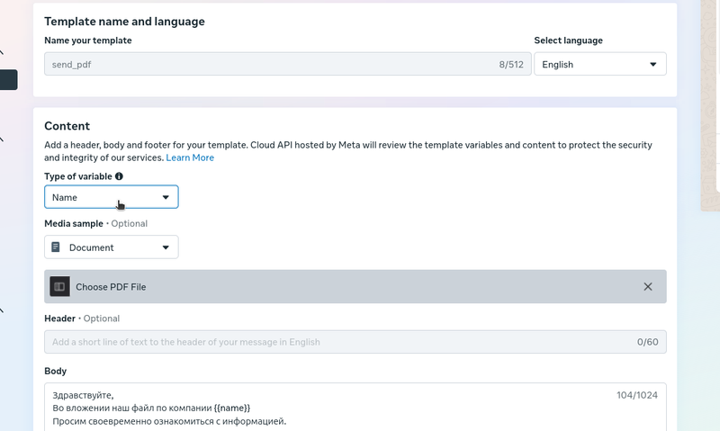Click the middle chevron in the left sidebar
This screenshot has height=431, width=720.
click(3, 139)
